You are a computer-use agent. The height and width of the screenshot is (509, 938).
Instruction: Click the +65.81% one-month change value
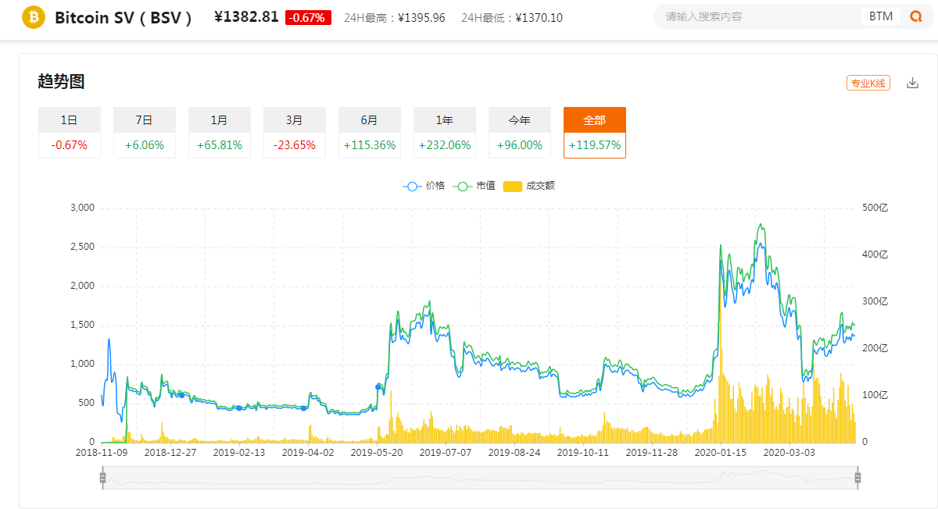(x=220, y=145)
